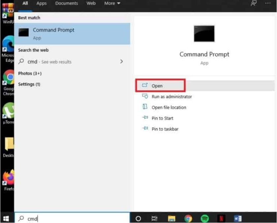The width and height of the screenshot is (277, 223).
Task: Click Microsoft Edge desktop shortcut
Action: 8,49
